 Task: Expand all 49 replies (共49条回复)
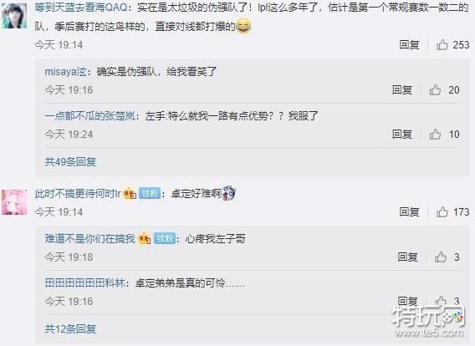(70, 162)
